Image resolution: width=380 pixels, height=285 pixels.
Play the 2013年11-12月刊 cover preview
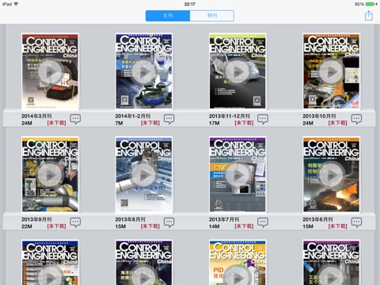pyautogui.click(x=237, y=71)
